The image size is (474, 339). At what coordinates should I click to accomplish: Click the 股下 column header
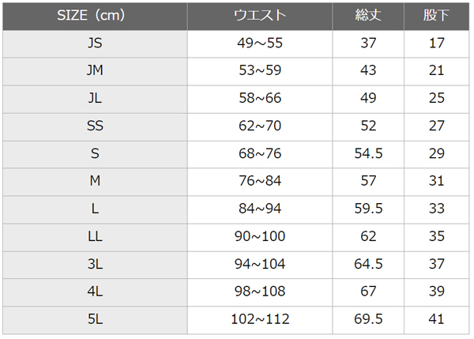(x=437, y=17)
